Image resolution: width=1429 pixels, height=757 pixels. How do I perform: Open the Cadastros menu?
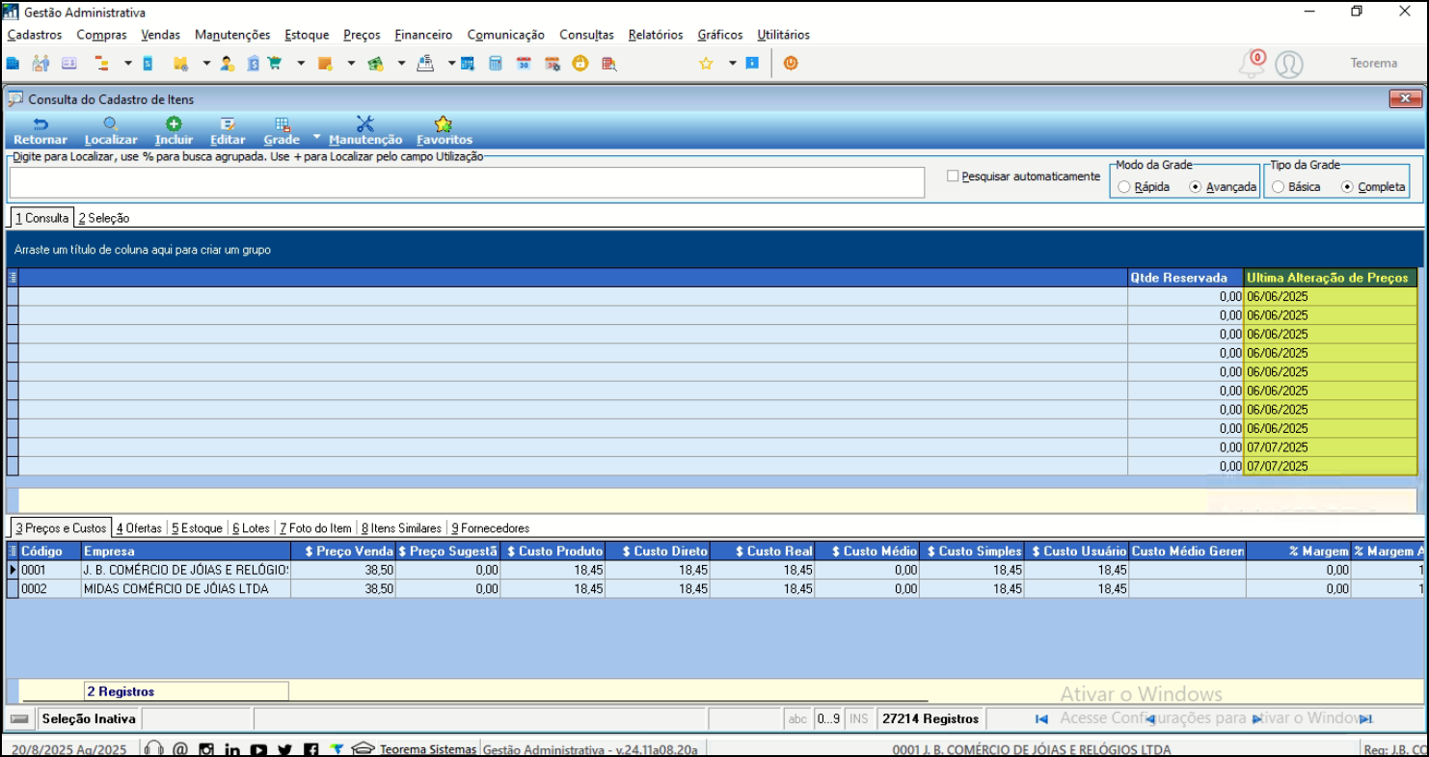click(x=35, y=35)
